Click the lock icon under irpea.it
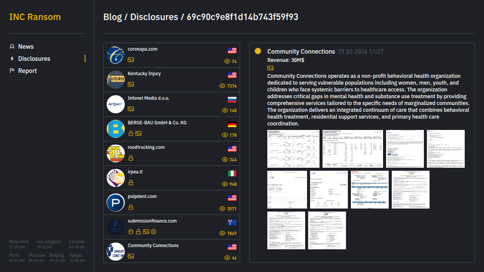Viewport: 484px width, 272px height. (x=131, y=182)
